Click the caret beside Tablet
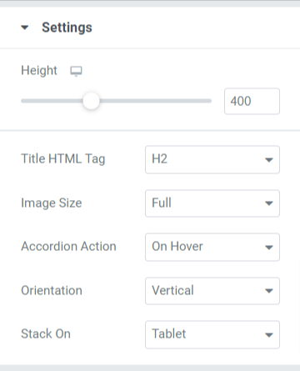 pyautogui.click(x=268, y=335)
